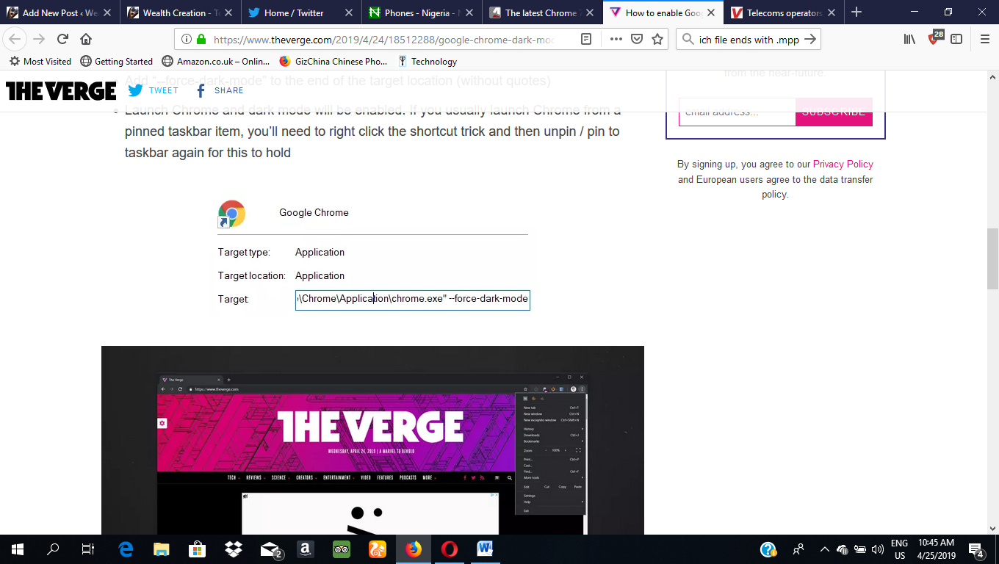Open Dropbox from the taskbar
The height and width of the screenshot is (564, 999).
(x=234, y=549)
